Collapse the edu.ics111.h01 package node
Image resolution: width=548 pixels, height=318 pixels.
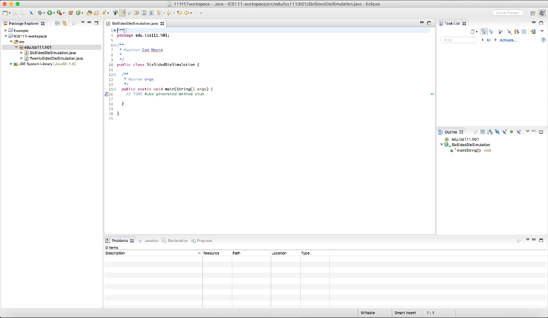[16, 47]
